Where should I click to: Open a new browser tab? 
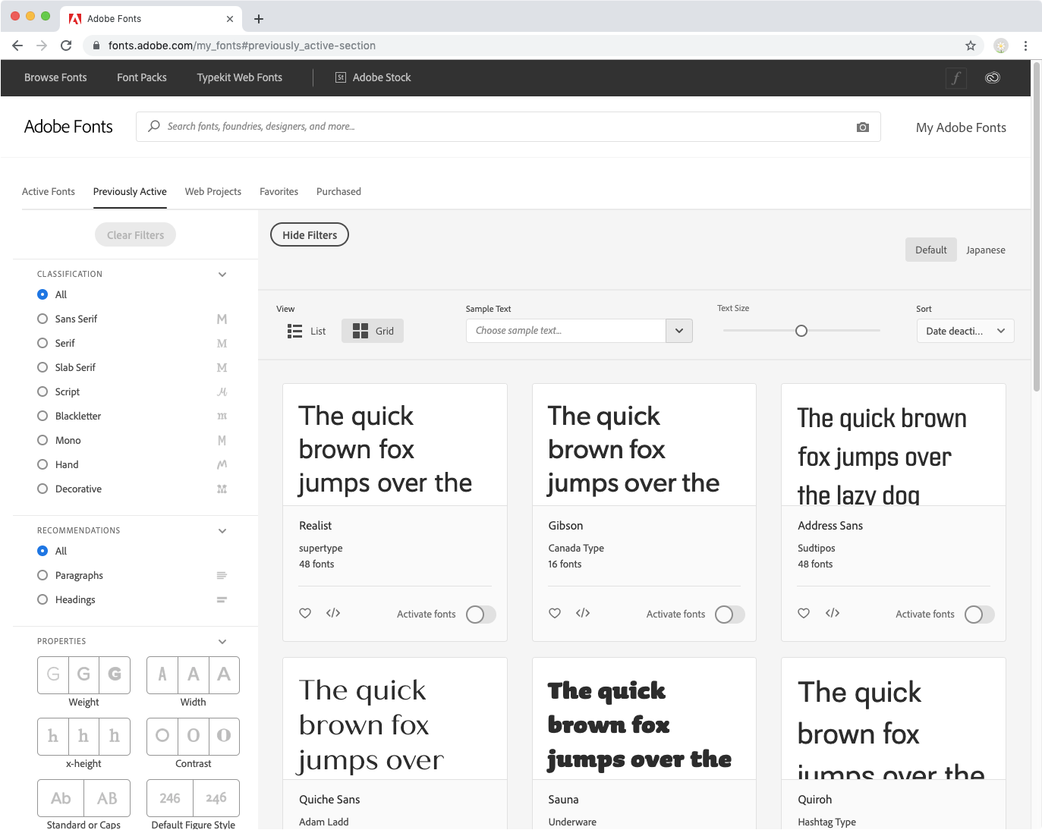click(259, 19)
